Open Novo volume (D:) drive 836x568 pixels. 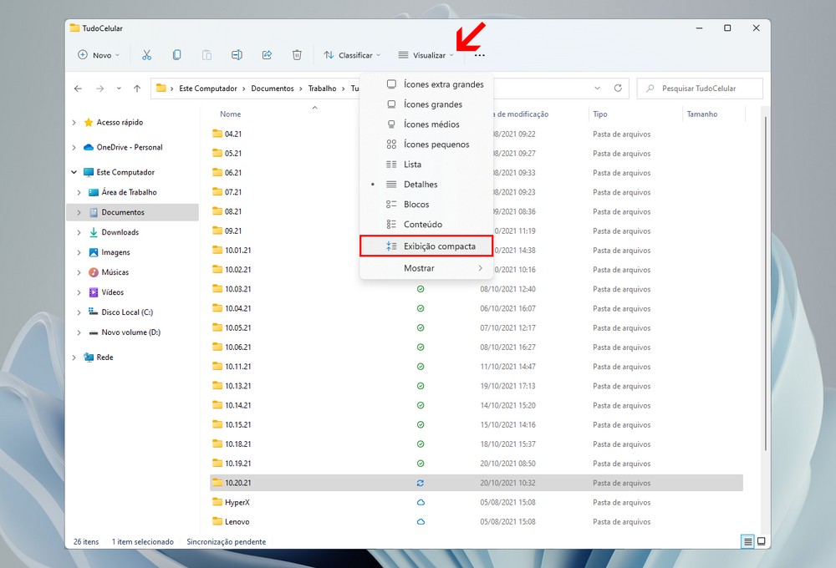tap(132, 332)
